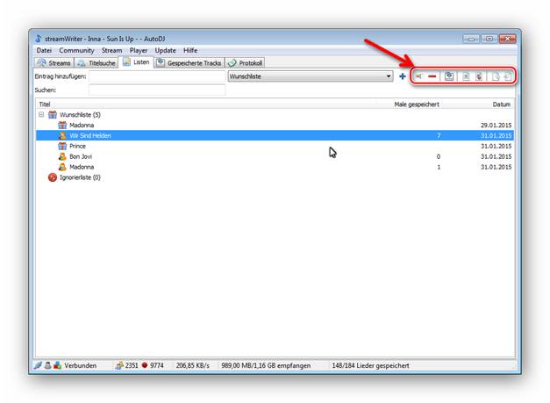Screen dimensions: 550x403
Task: Switch to the Streams tab
Action: pos(54,63)
